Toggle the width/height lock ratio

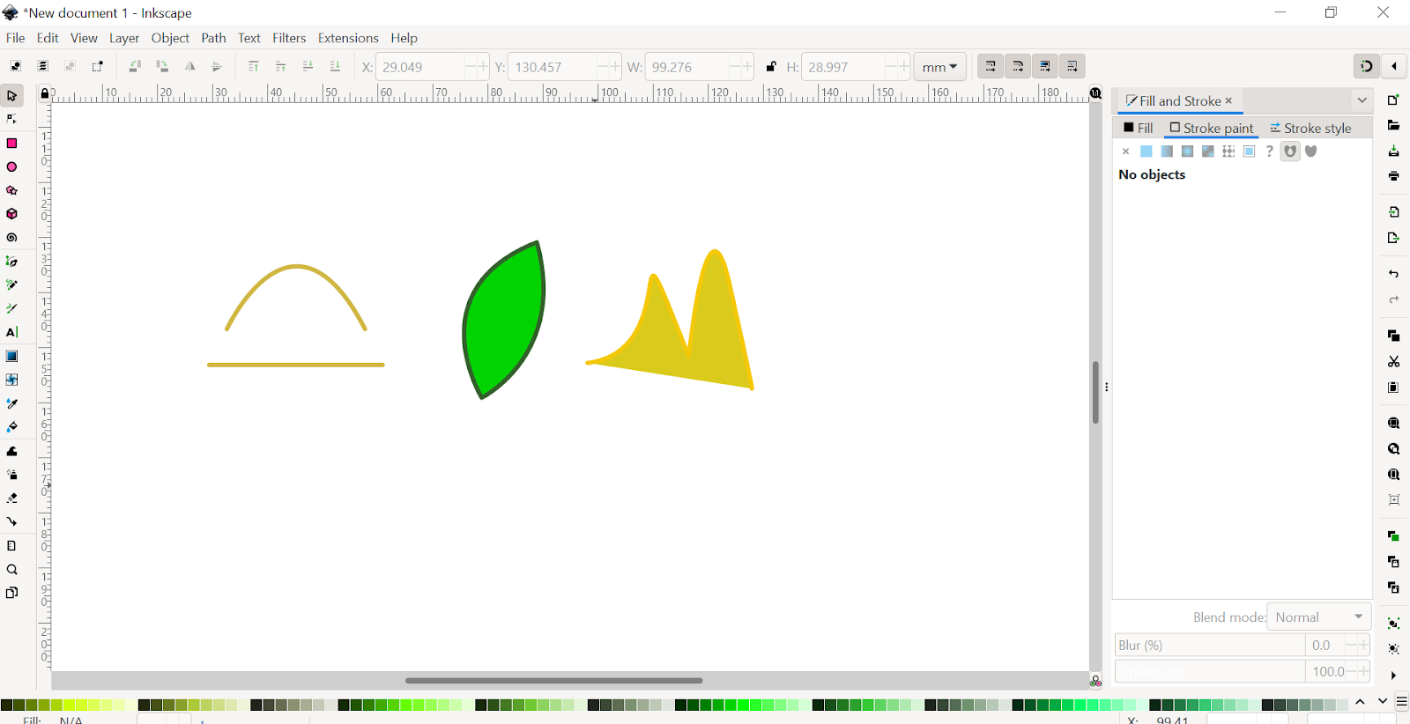pyautogui.click(x=771, y=67)
